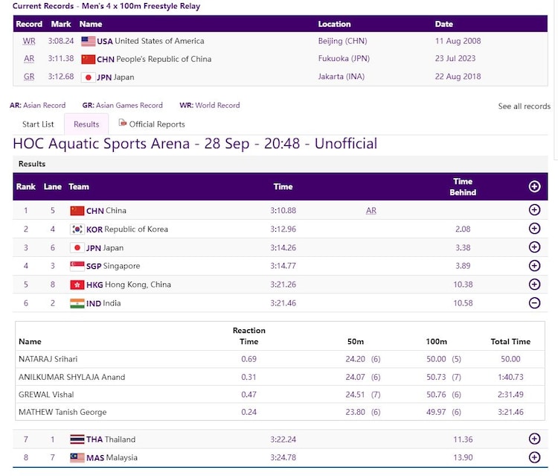558x476 pixels.
Task: Expand Hong Kong, China row
Action: 534,285
